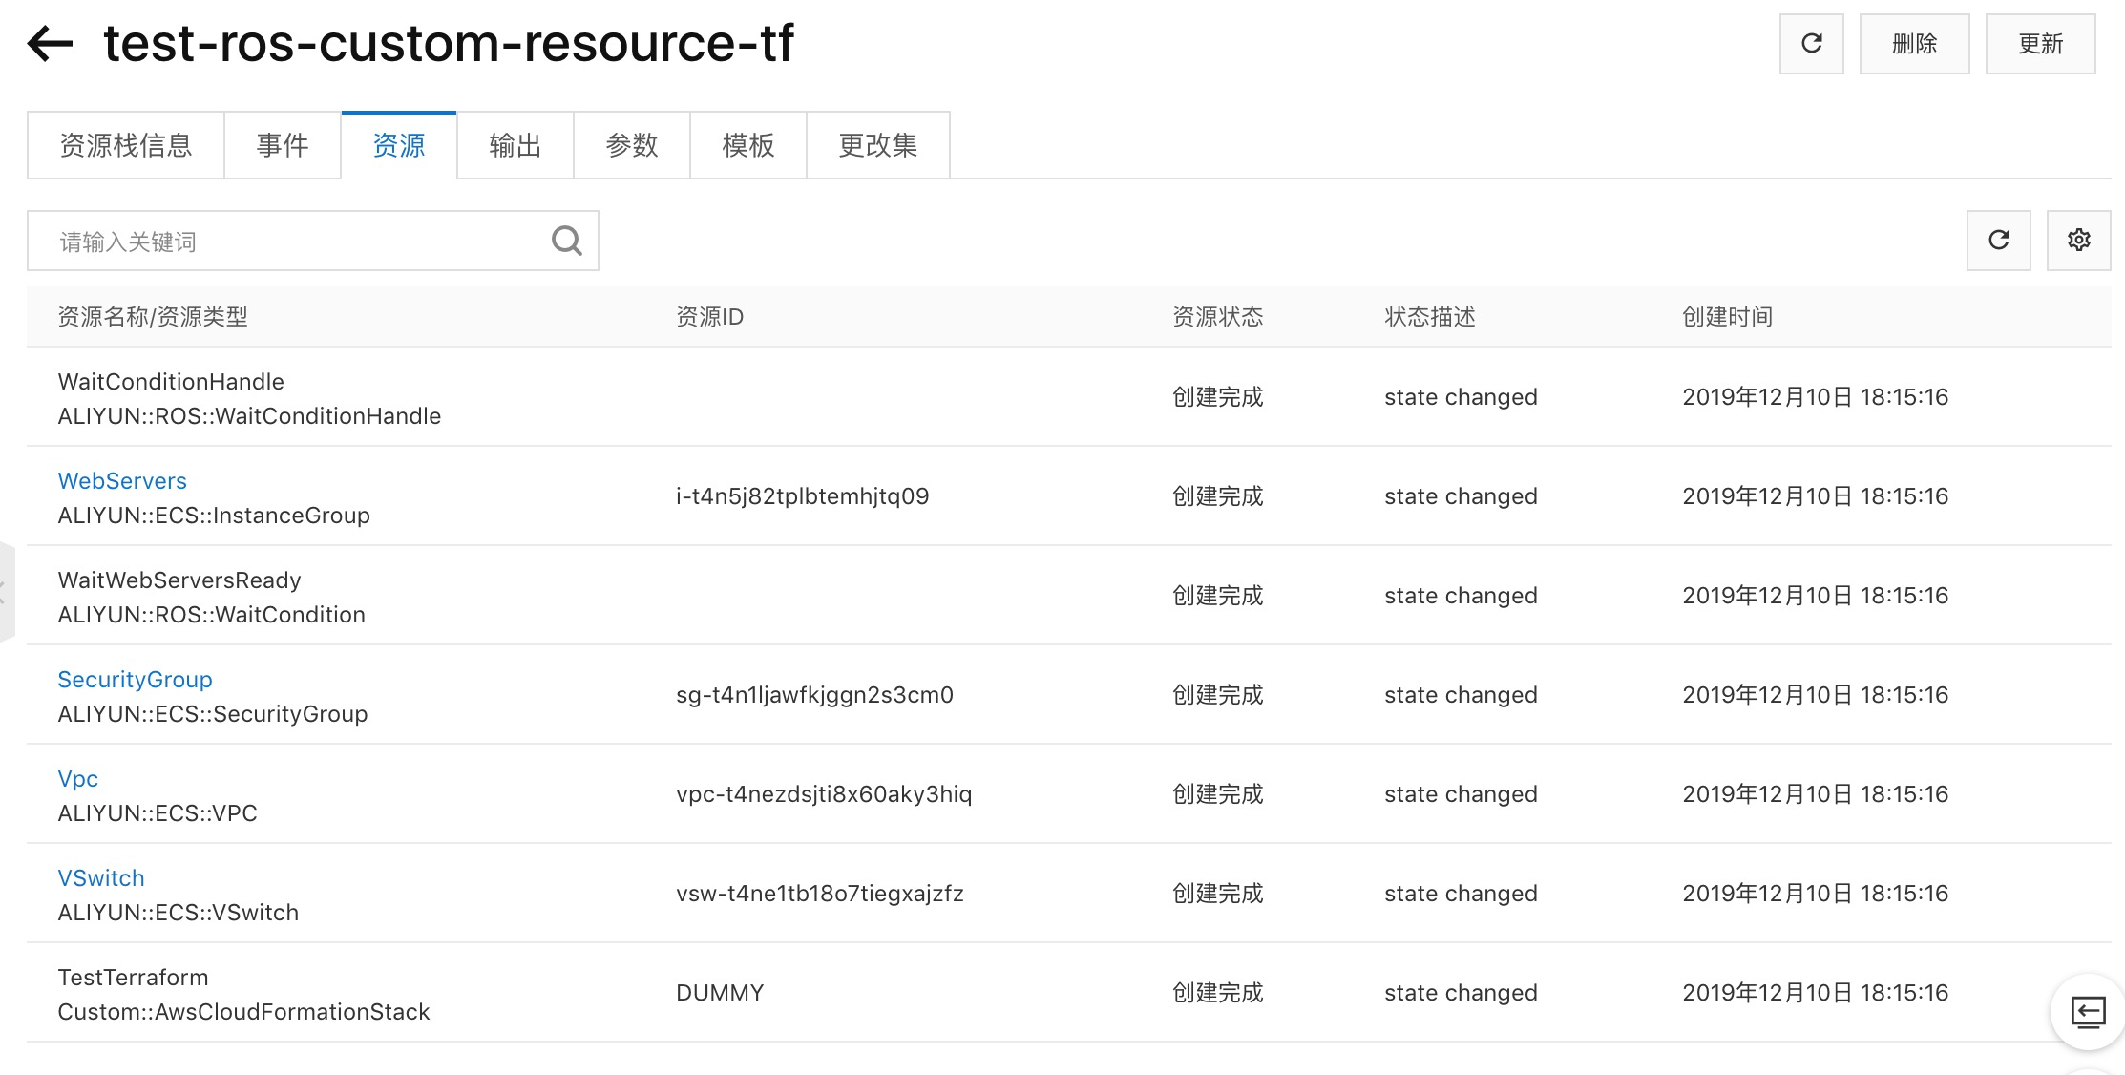
Task: Open the 模板 tab
Action: tap(748, 145)
